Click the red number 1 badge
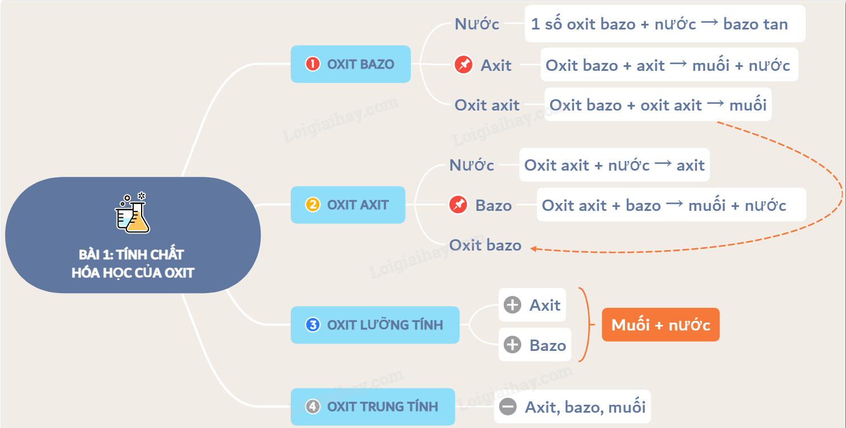 (312, 64)
